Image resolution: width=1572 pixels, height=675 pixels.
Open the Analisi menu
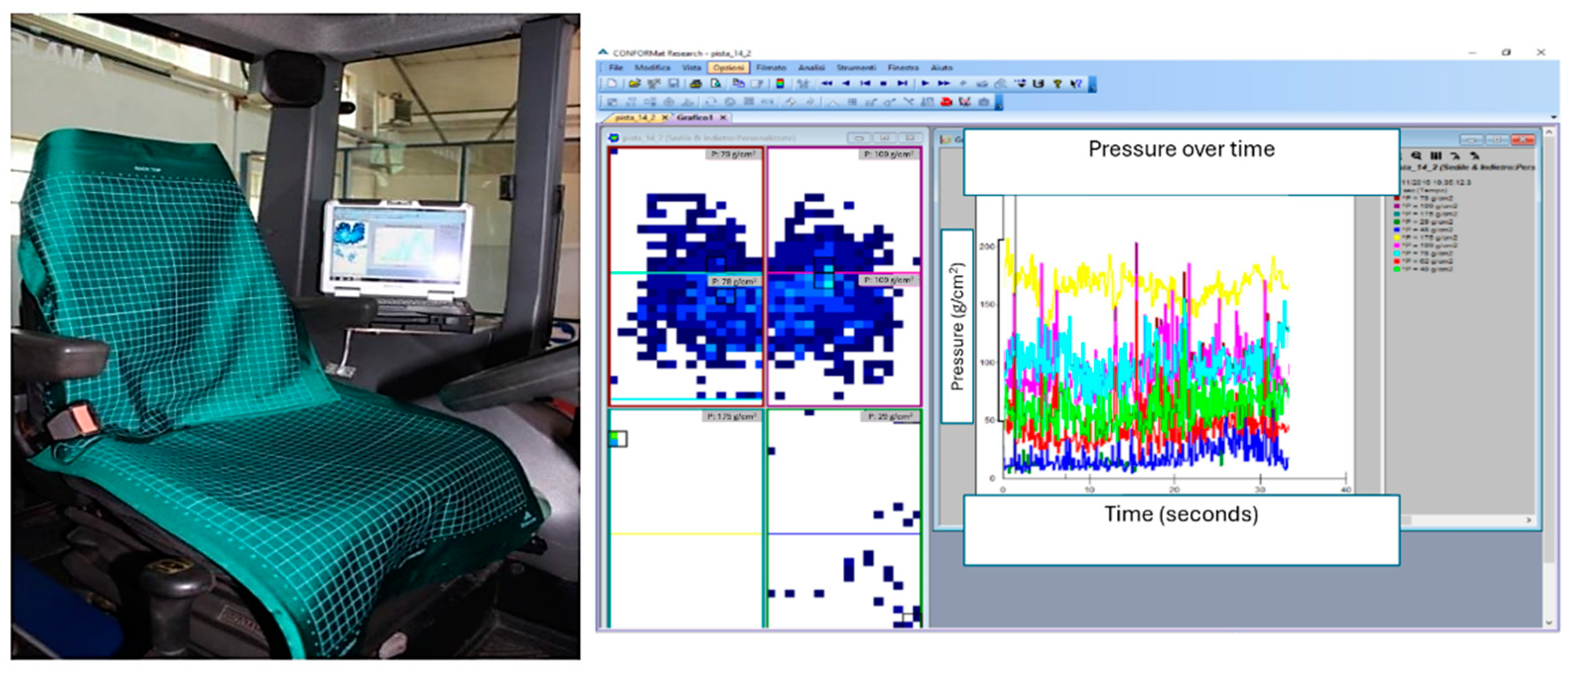[x=811, y=67]
